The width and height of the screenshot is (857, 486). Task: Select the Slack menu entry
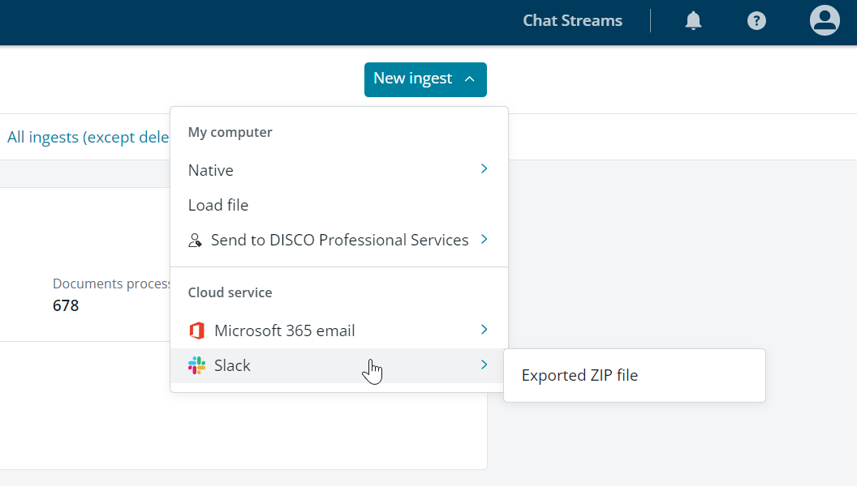click(x=231, y=365)
